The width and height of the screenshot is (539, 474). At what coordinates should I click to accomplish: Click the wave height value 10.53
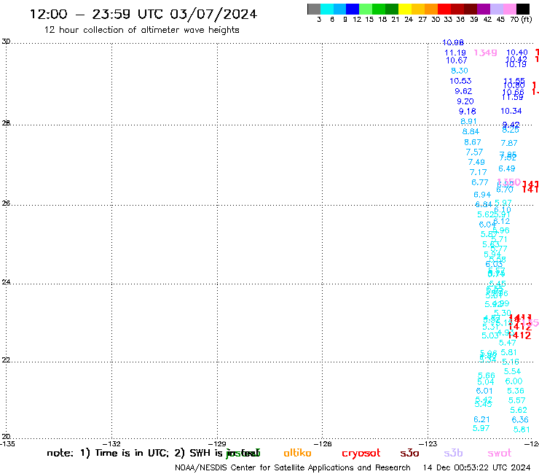tap(460, 81)
